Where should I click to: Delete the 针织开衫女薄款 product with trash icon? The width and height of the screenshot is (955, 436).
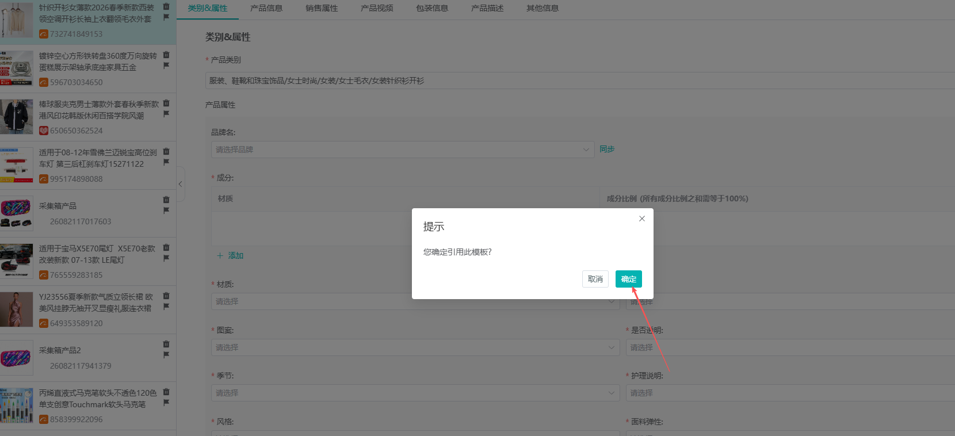166,6
